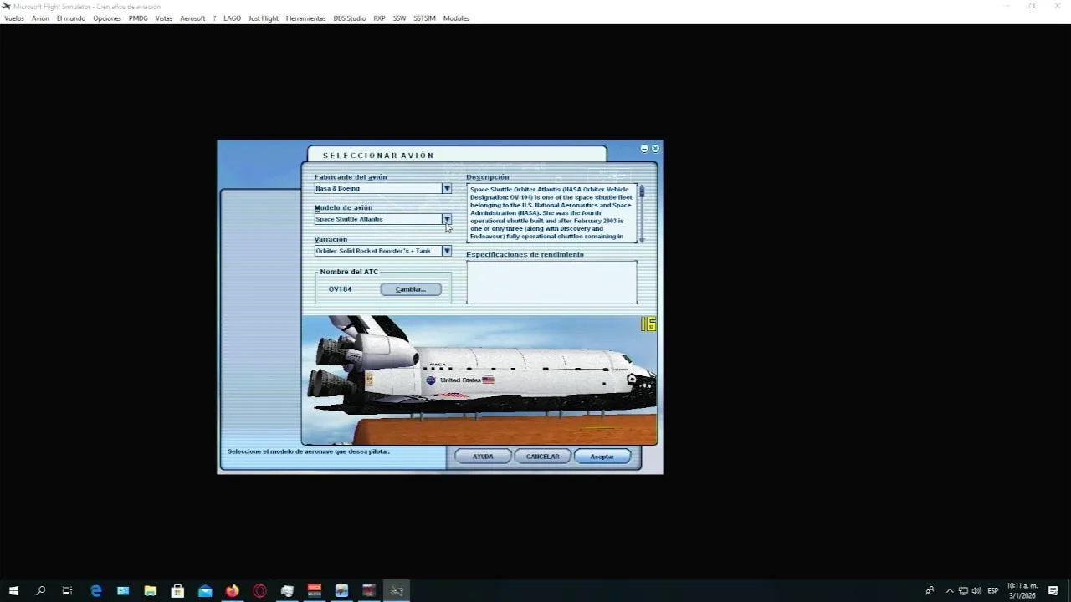Viewport: 1071px width, 602px height.
Task: Open the Mail app in taskbar
Action: click(205, 591)
